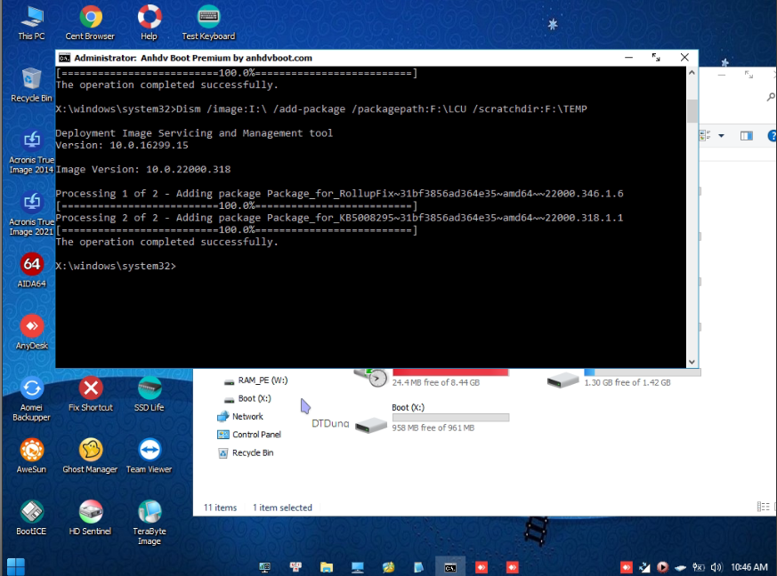
Task: Click '1 item selected' in status bar
Action: [x=282, y=508]
